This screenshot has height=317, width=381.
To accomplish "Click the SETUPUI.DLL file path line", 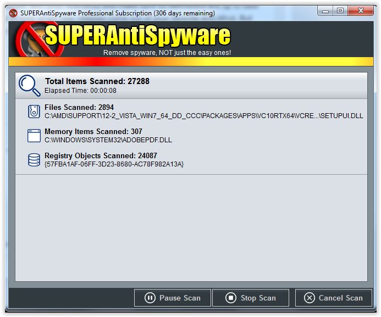I will pyautogui.click(x=204, y=116).
